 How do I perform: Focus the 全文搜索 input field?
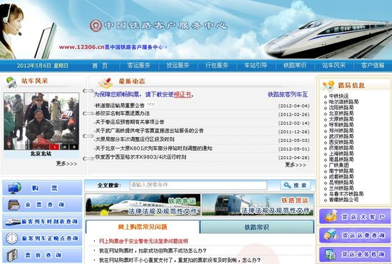click(x=198, y=186)
